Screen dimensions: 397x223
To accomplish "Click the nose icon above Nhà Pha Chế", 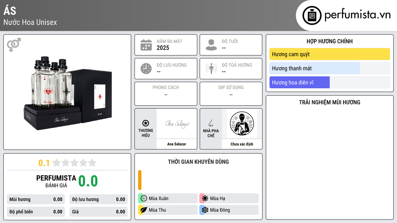I will 211,123.
